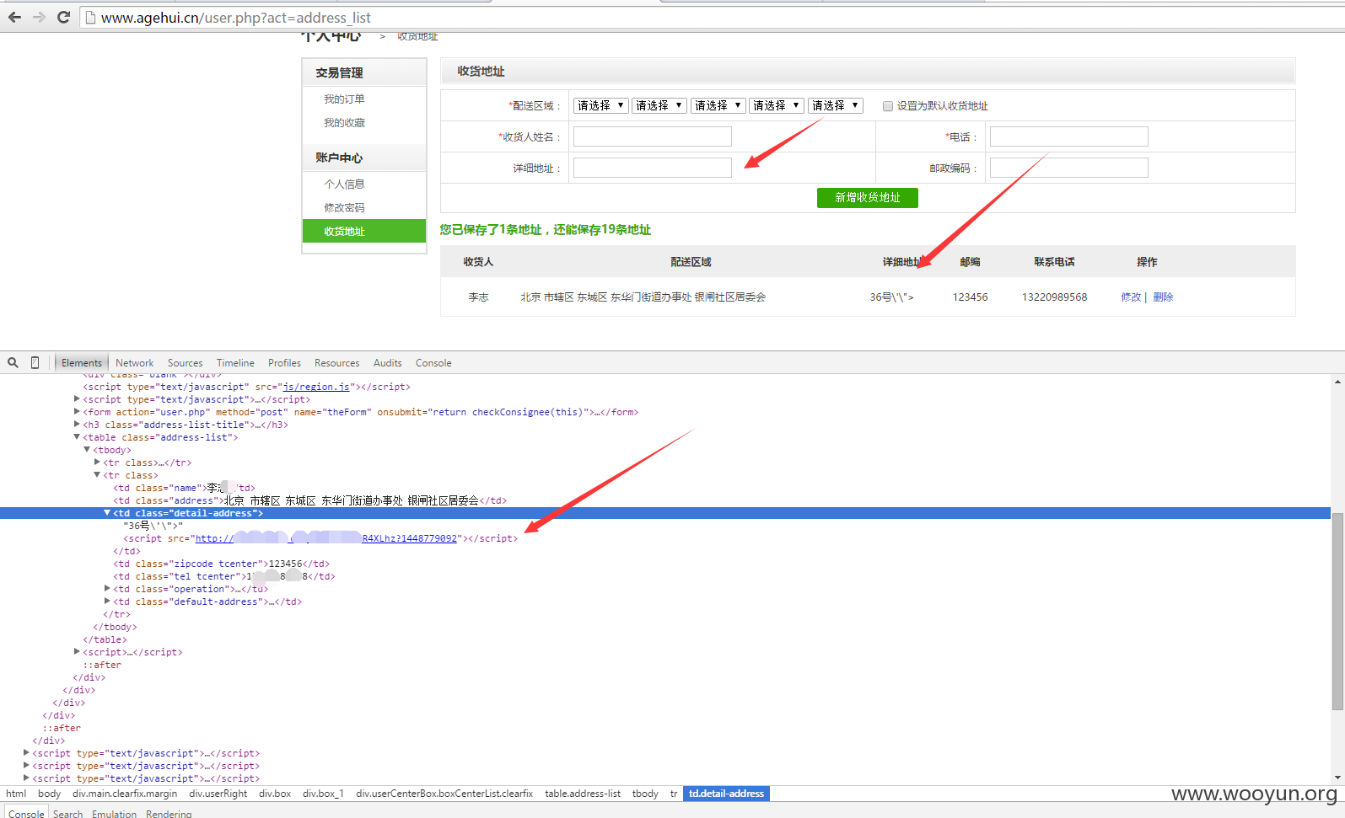
Task: Click the 收货人姓名 name input field
Action: coord(653,136)
